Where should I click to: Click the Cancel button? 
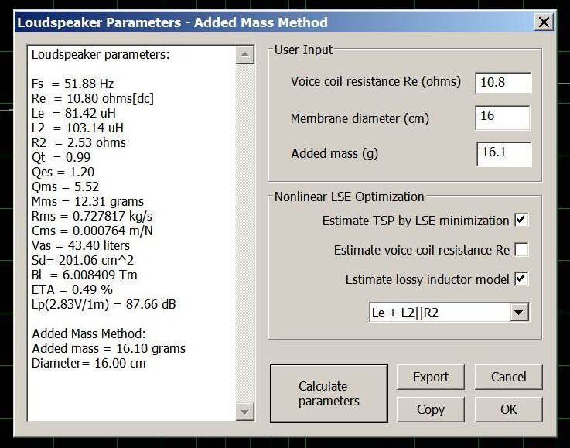tap(509, 377)
